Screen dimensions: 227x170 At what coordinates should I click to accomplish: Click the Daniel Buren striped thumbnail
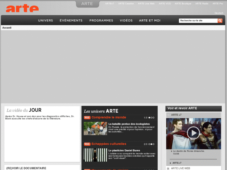(x=96, y=155)
